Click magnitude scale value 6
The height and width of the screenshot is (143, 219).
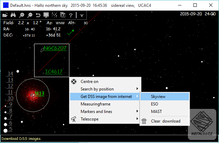pos(11,123)
